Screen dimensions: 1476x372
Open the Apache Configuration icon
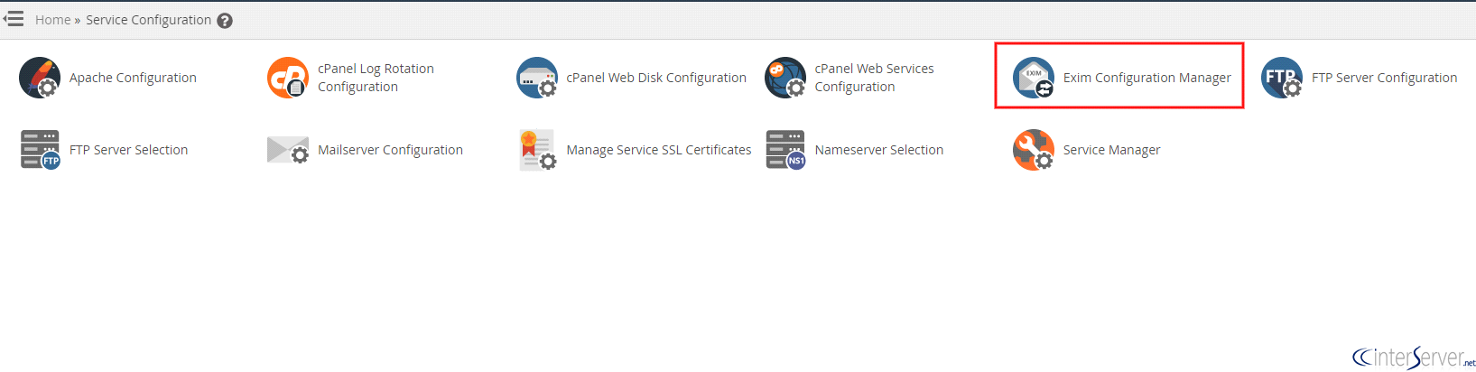40,78
